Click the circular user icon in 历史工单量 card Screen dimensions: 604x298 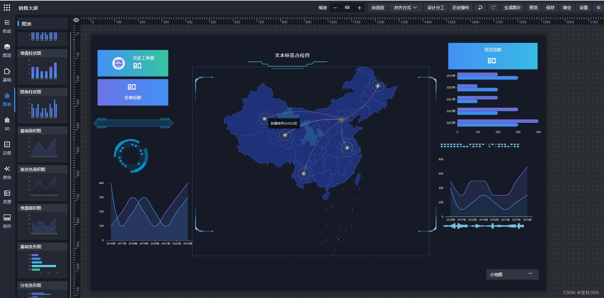click(119, 63)
